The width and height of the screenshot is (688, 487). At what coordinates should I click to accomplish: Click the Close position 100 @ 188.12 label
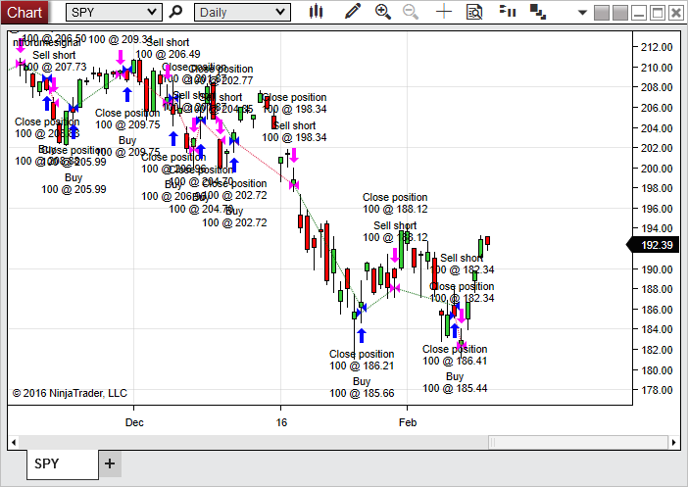[x=395, y=203]
